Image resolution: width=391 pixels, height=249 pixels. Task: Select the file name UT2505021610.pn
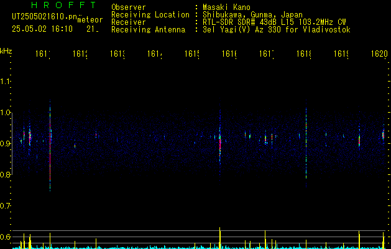[x=45, y=17]
